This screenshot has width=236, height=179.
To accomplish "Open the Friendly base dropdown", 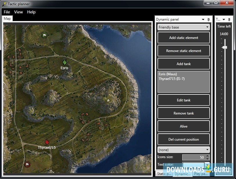I will (x=183, y=27).
